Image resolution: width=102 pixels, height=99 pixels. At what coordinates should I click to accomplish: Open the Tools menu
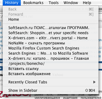coord(54,3)
